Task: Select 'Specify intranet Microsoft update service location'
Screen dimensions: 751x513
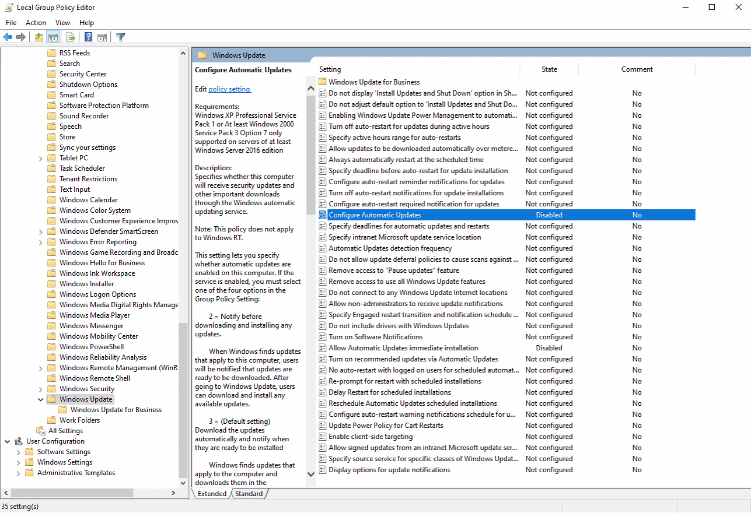Action: [405, 237]
